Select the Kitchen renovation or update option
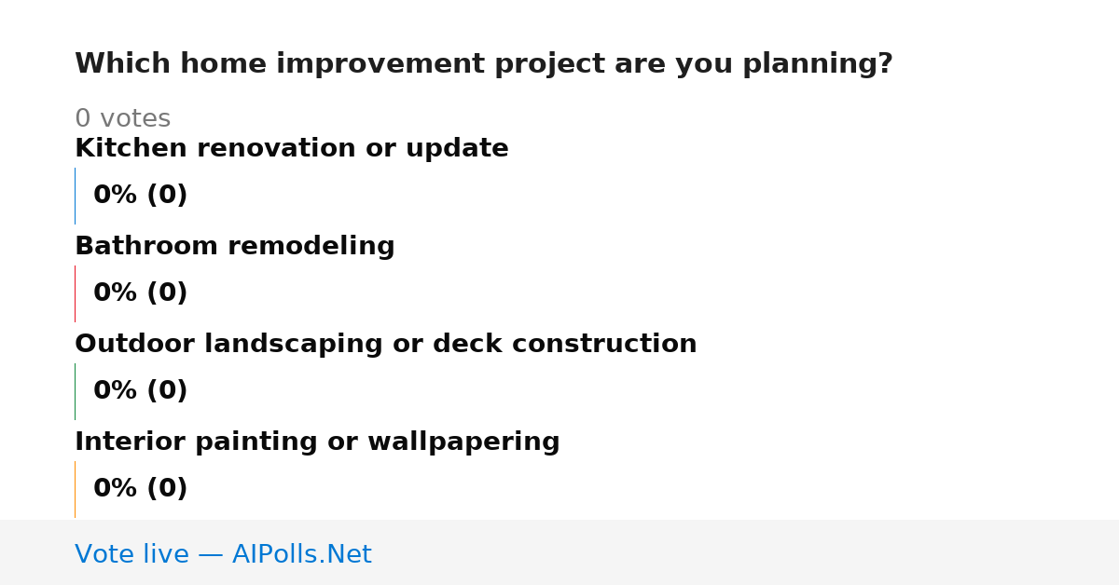Screen dimensions: 1119x585 292,148
